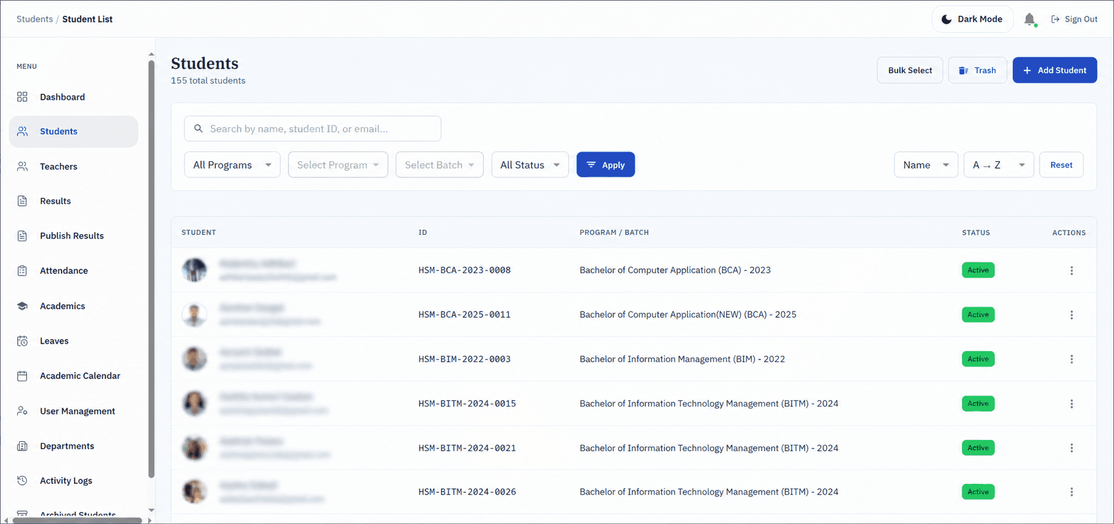
Task: Open the Name sort-by dropdown
Action: coord(926,165)
